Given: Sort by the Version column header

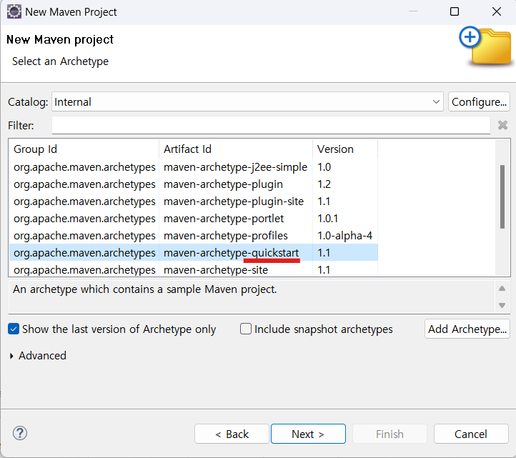Looking at the screenshot, I should click(345, 149).
